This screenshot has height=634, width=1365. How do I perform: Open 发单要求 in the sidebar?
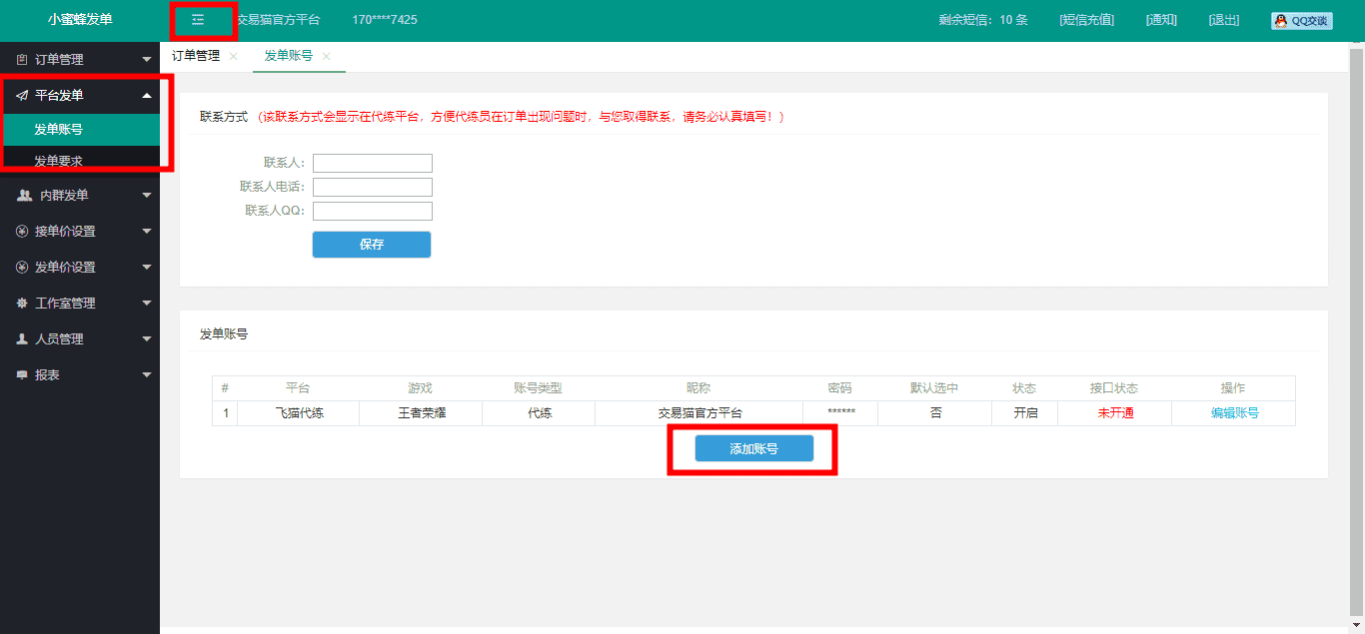(58, 161)
